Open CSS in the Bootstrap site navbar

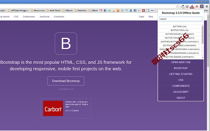click(x=16, y=17)
